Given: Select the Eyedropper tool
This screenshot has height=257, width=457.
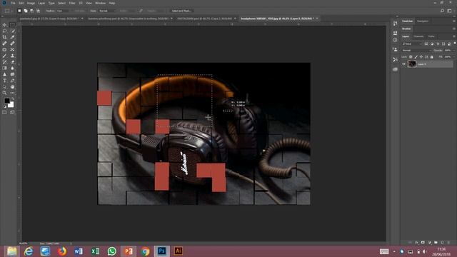Looking at the screenshot, I should [x=12, y=37].
